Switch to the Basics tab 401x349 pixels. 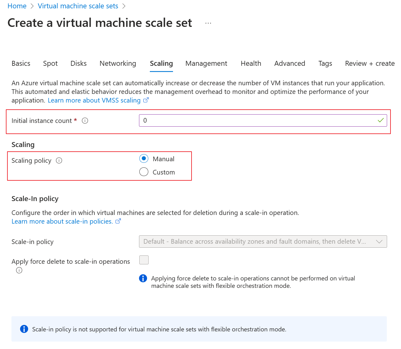point(21,63)
